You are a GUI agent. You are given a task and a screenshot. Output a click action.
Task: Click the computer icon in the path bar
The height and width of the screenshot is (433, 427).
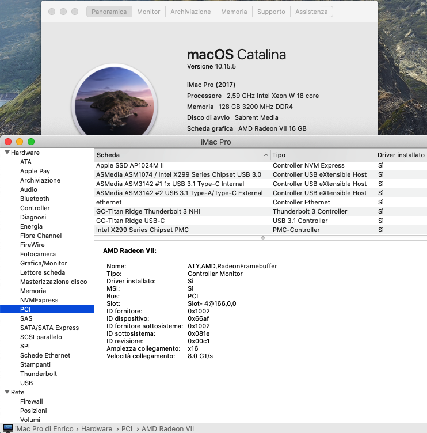tap(8, 428)
